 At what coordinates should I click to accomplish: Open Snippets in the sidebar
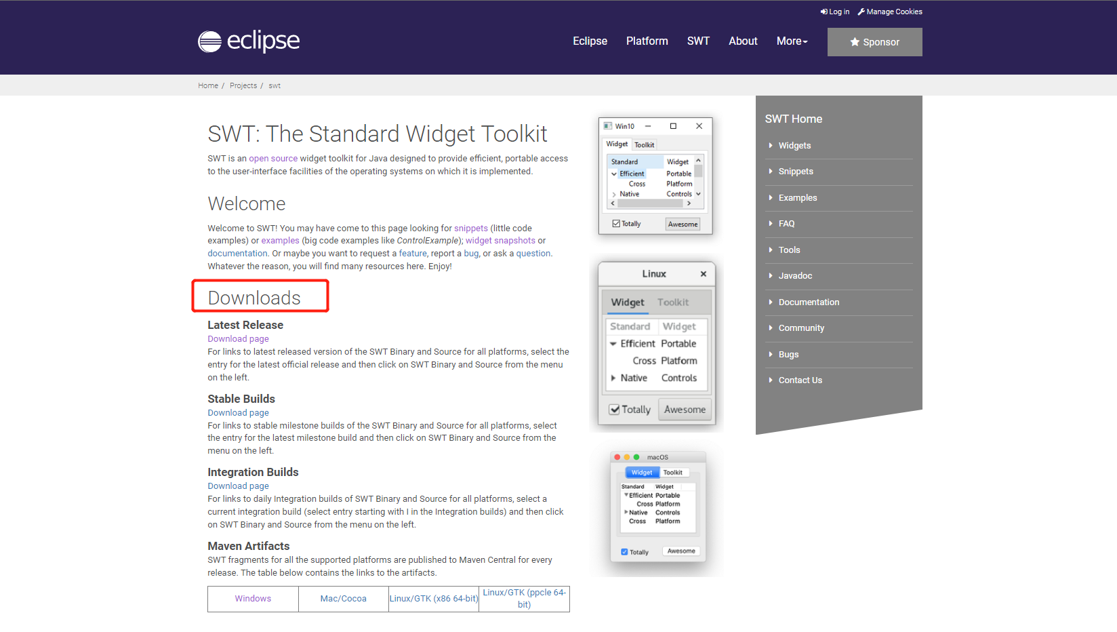[x=796, y=172]
